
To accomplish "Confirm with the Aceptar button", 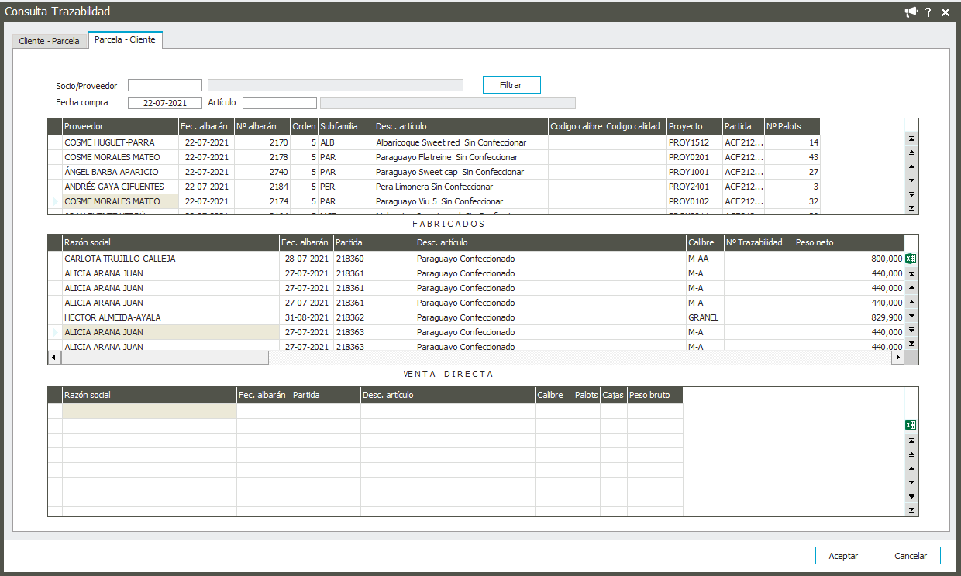I will [843, 556].
